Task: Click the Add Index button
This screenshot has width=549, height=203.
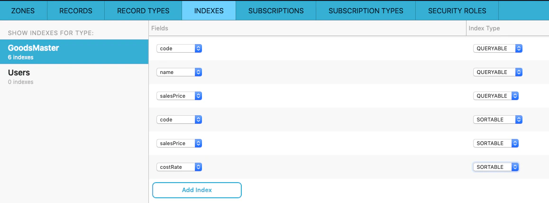Action: click(197, 190)
